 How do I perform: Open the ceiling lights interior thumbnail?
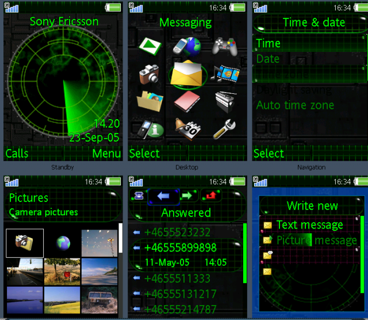(99, 243)
